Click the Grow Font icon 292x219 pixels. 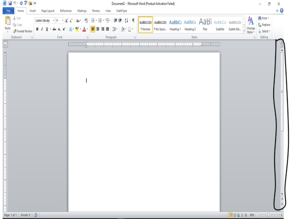(x=66, y=21)
